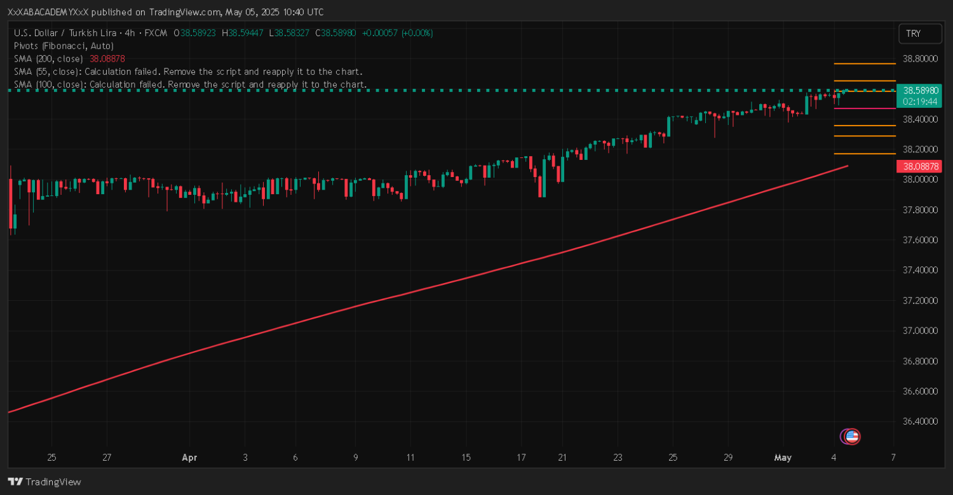This screenshot has width=953, height=495.
Task: Click the Apr label on time axis
Action: (189, 458)
